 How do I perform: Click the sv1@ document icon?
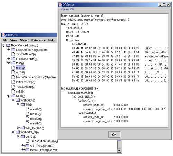[13, 92]
